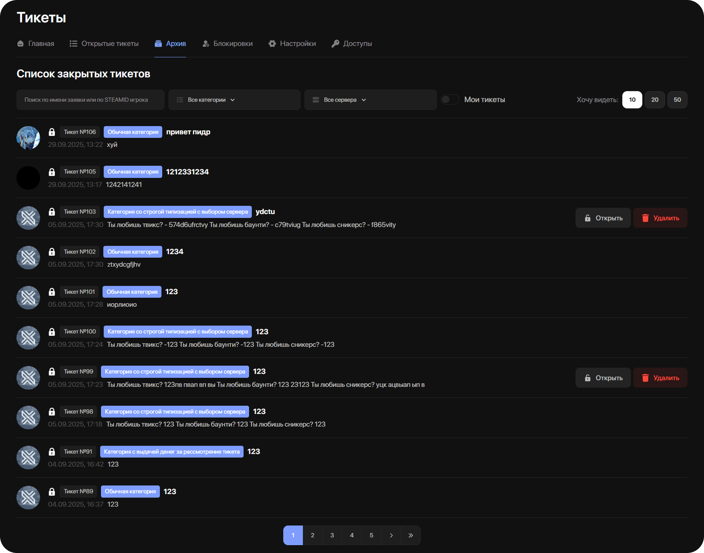The width and height of the screenshot is (704, 553).
Task: Show 50 tickets per page
Action: tap(677, 100)
